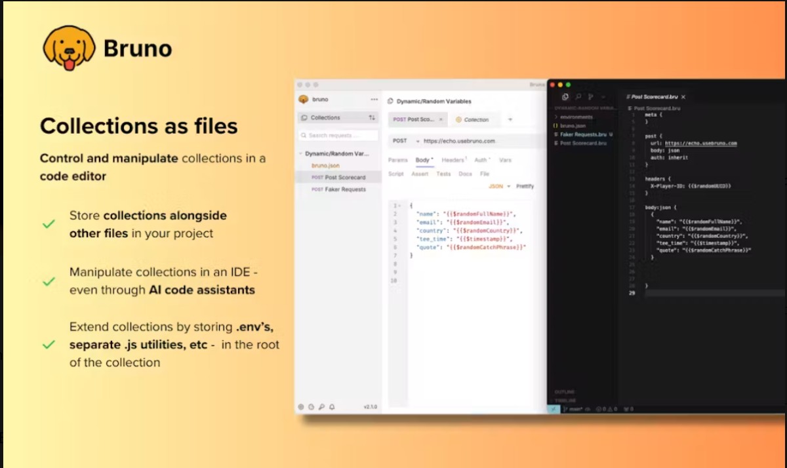
Task: Click the https://echo.usebruno.com link in VS Code editor
Action: (701, 143)
